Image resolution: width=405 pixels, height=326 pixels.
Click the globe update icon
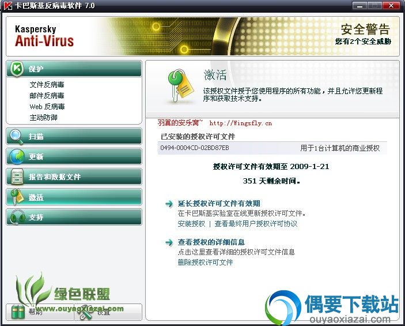coord(17,156)
